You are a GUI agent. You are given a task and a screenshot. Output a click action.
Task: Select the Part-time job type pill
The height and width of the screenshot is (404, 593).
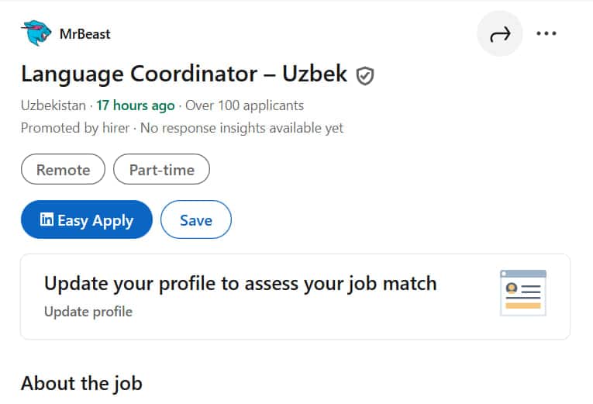point(161,171)
